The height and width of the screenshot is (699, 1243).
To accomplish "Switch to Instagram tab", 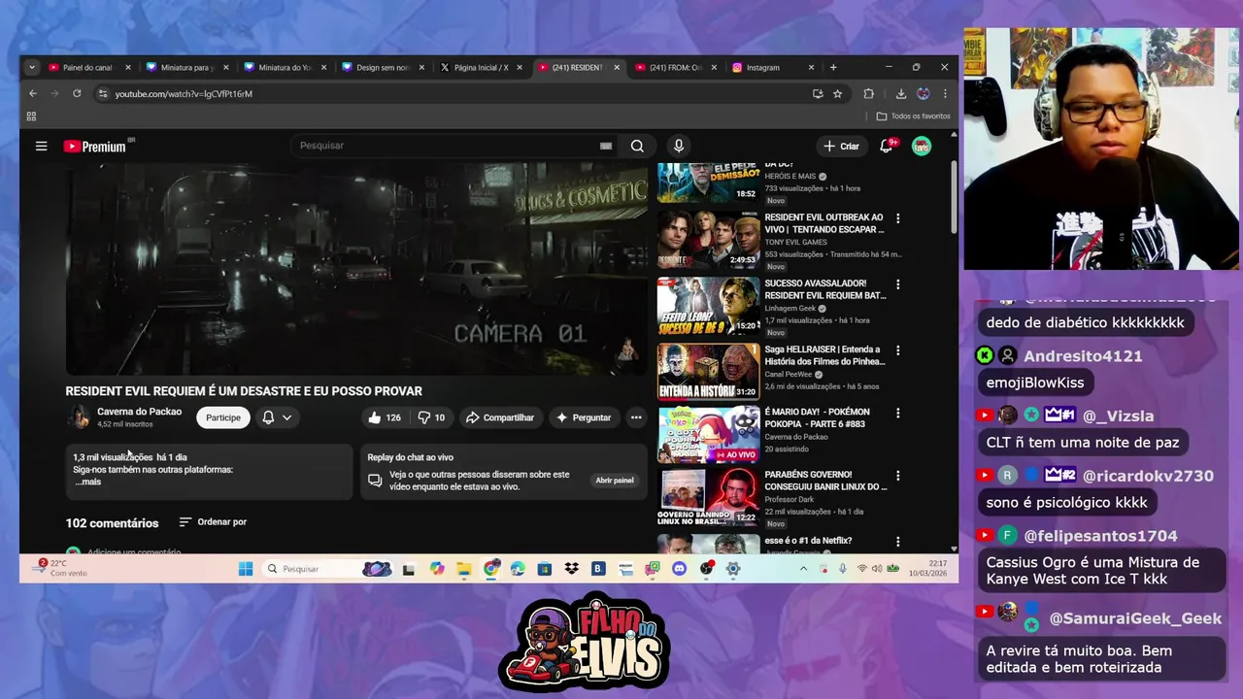I will pyautogui.click(x=773, y=67).
